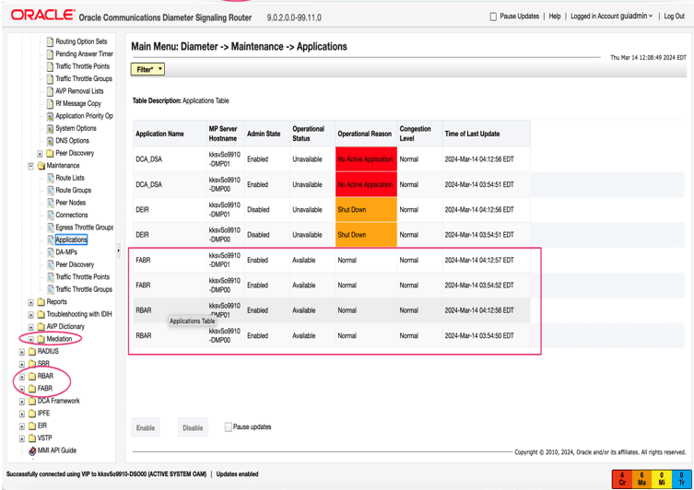Click the Oracle logo
Screen dimensions: 694x490
point(43,15)
